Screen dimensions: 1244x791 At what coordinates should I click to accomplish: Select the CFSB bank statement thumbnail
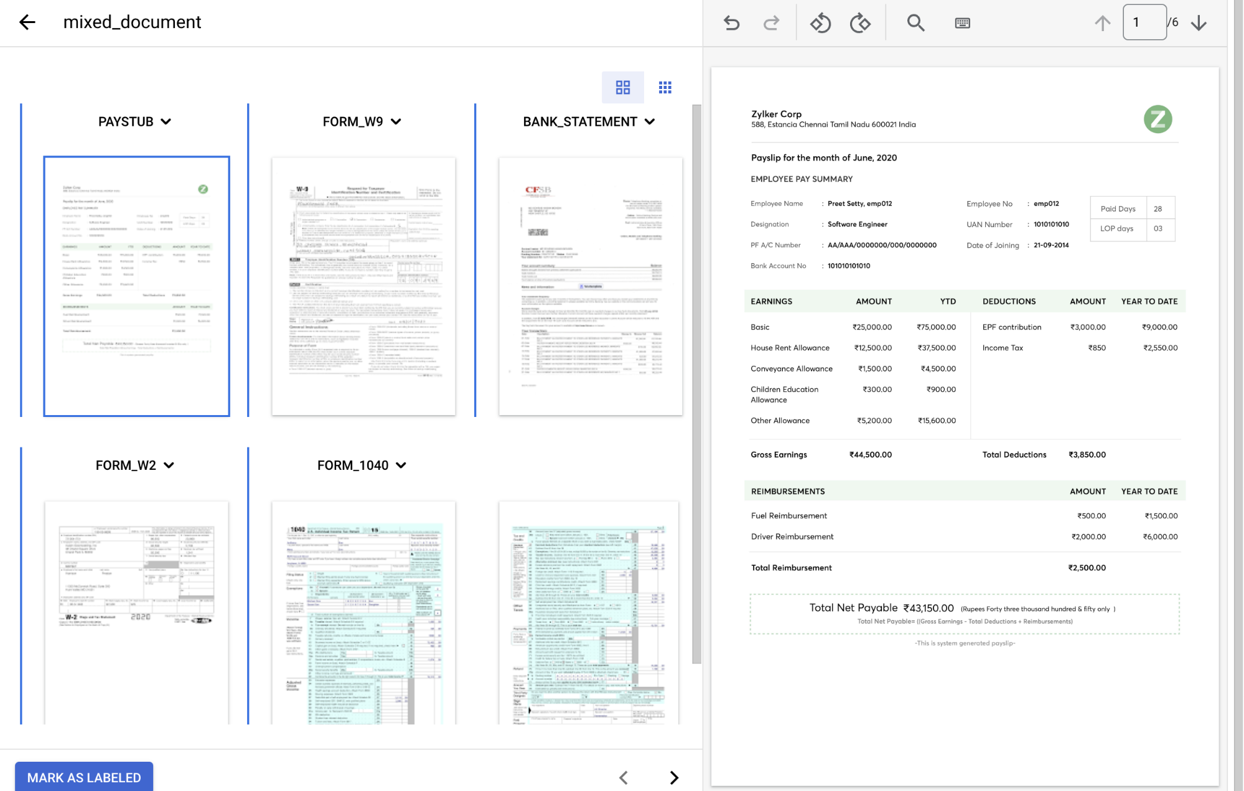(590, 286)
